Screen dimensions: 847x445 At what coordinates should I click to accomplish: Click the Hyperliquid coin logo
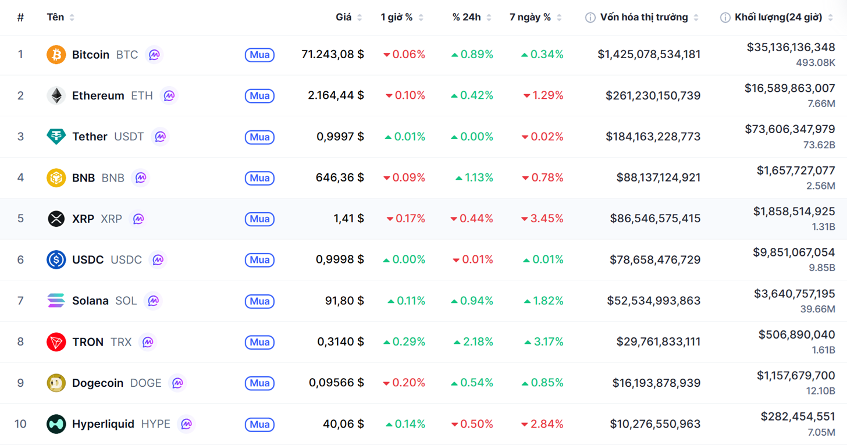point(56,424)
